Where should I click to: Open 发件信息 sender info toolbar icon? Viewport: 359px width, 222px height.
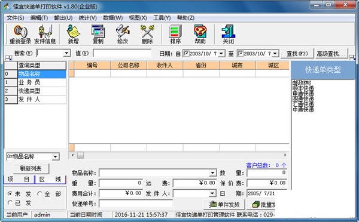click(45, 34)
